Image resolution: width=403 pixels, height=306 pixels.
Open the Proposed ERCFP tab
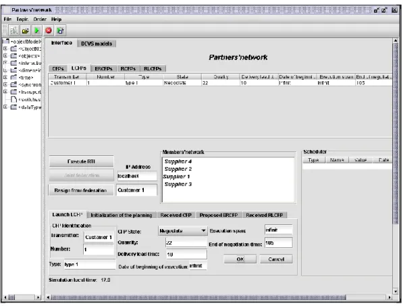click(x=219, y=215)
